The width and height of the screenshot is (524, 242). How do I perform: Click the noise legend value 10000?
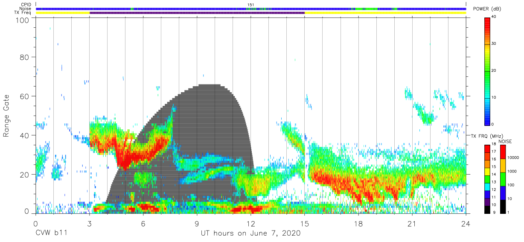point(513,157)
